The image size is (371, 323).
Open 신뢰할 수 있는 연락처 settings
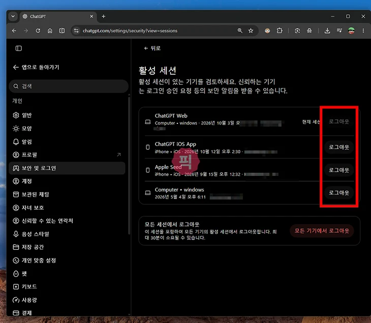67,221
